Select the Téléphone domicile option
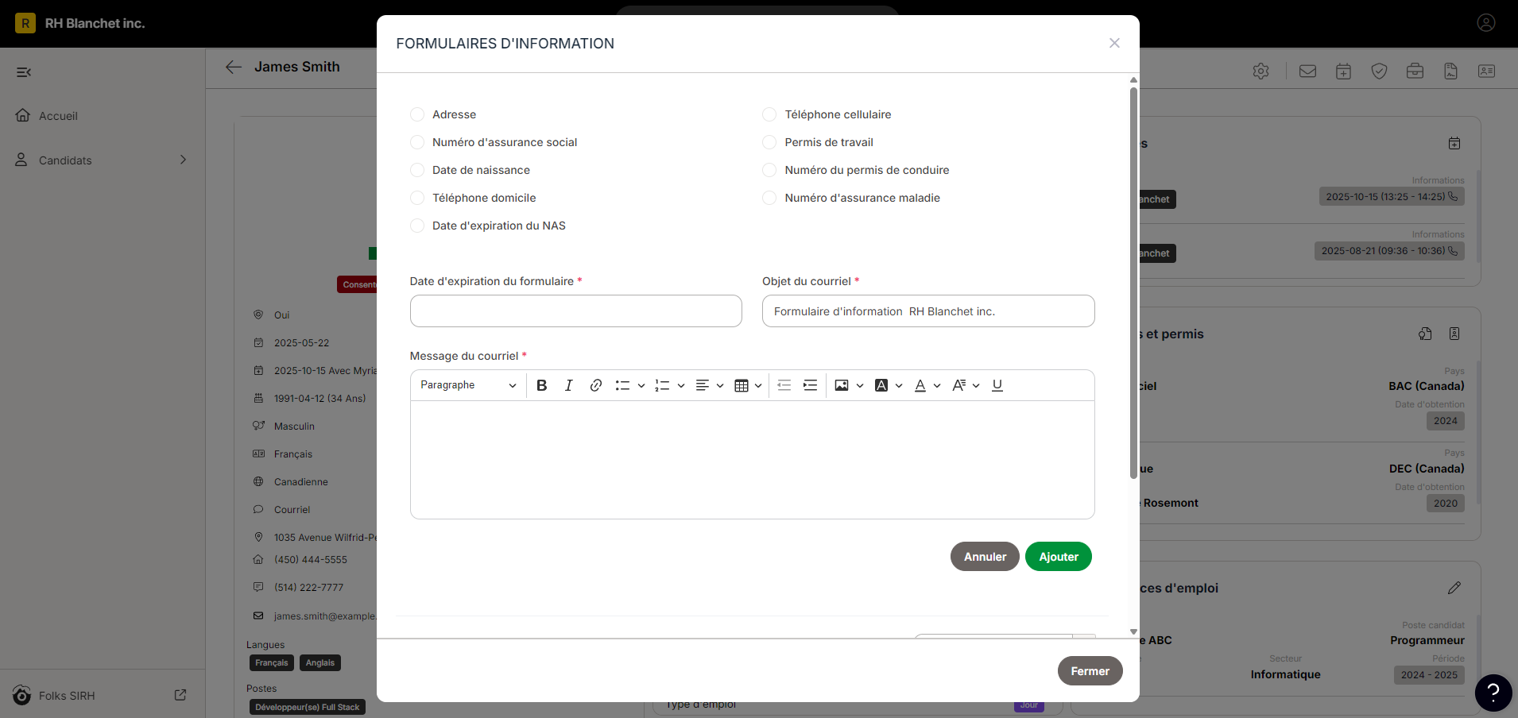This screenshot has height=718, width=1518. 417,198
